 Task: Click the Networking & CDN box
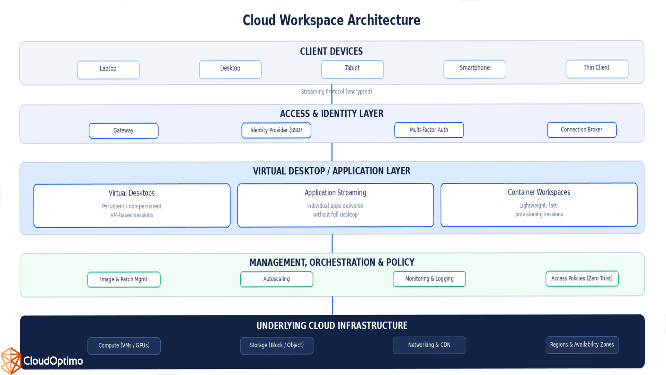[429, 345]
